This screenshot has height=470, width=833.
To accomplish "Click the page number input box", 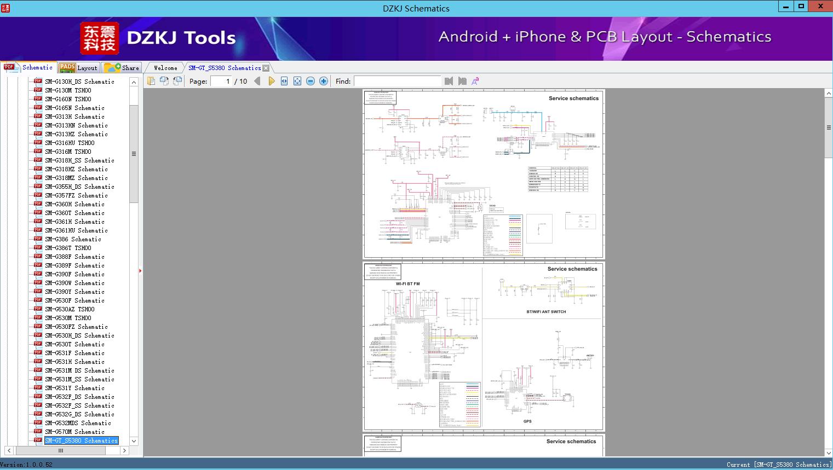I will point(221,81).
